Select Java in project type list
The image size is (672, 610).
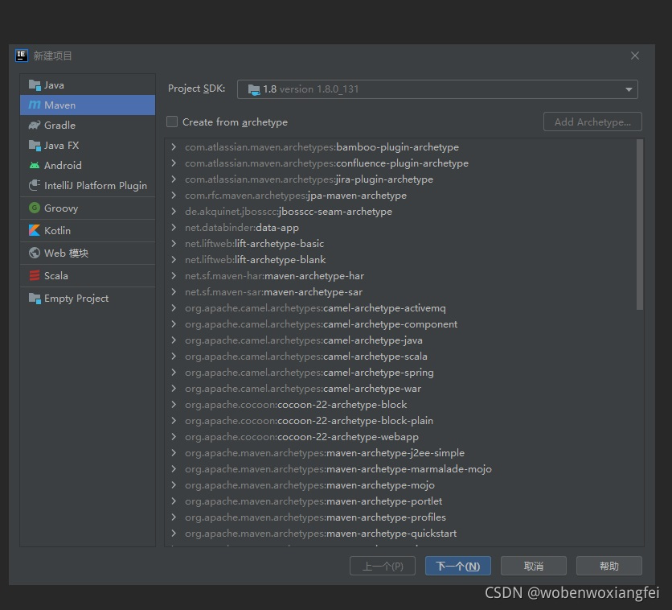point(88,85)
